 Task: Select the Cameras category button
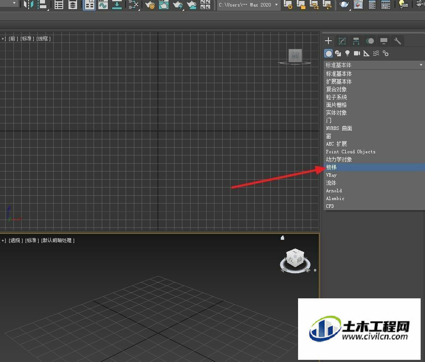click(357, 53)
